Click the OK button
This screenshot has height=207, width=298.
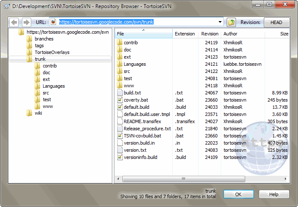click(238, 194)
